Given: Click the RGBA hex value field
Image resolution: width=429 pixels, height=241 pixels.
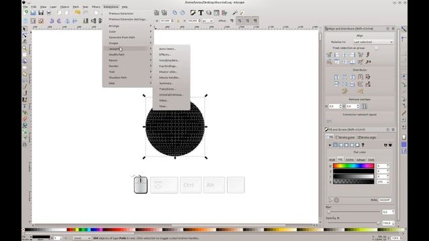Looking at the screenshot, I should (x=385, y=200).
